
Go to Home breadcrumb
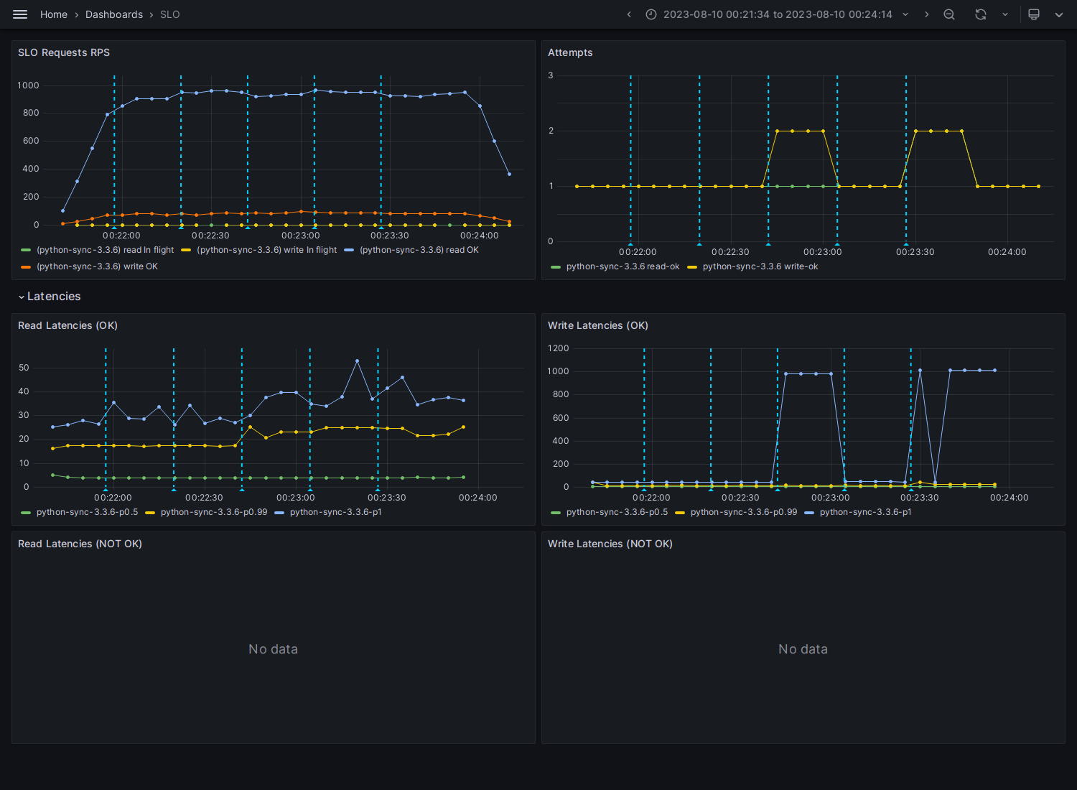coord(54,14)
